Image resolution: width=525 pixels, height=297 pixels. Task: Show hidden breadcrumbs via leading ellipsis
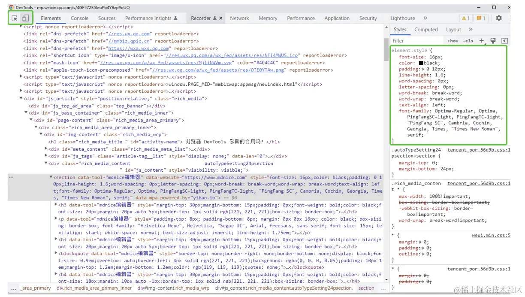tap(13, 288)
